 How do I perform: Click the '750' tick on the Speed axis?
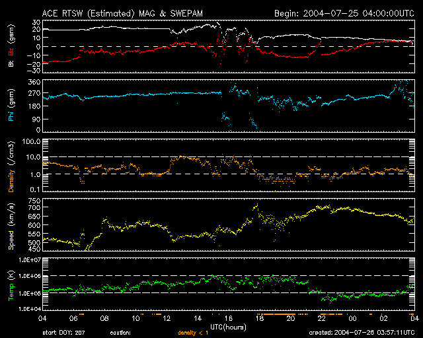(x=34, y=201)
